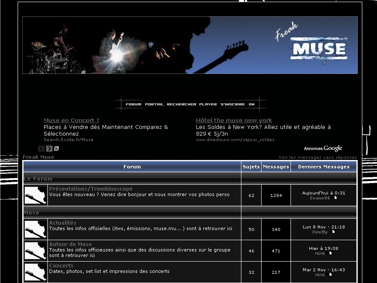The height and width of the screenshot is (283, 377).
Task: Click the date 'Aujourd'hui à 0:31'
Action: (x=324, y=193)
